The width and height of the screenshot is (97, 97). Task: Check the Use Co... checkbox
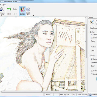(92, 71)
